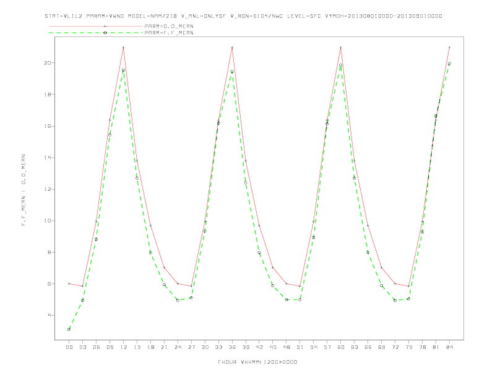Click x-axis tick label 30
Image resolution: width=490 pixels, height=378 pixels.
[205, 347]
